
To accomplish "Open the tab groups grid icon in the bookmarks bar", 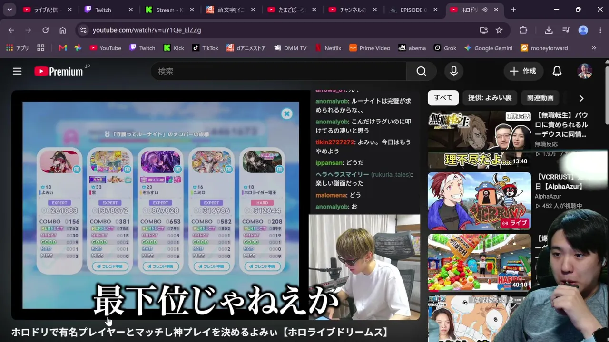I will click(x=41, y=48).
